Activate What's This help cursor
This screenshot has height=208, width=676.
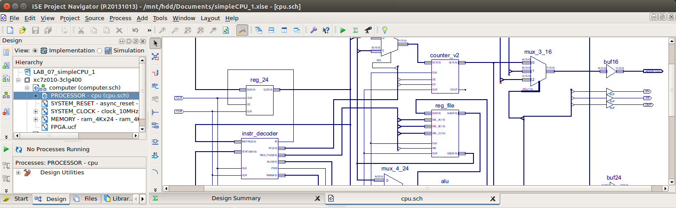pyautogui.click(x=326, y=30)
